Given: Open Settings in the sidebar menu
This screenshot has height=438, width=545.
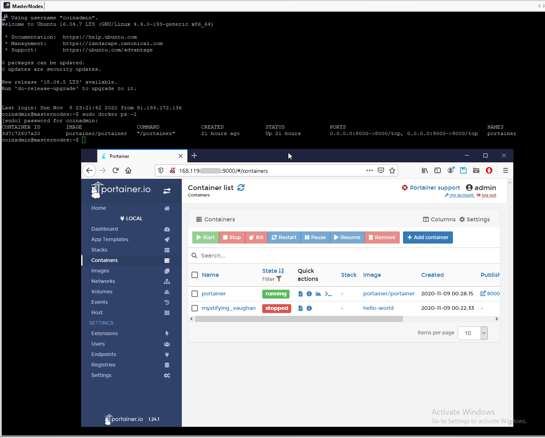Looking at the screenshot, I should [132, 375].
